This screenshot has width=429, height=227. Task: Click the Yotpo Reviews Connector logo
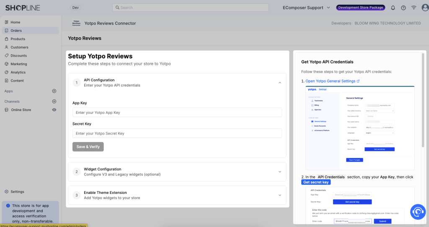coord(76,23)
